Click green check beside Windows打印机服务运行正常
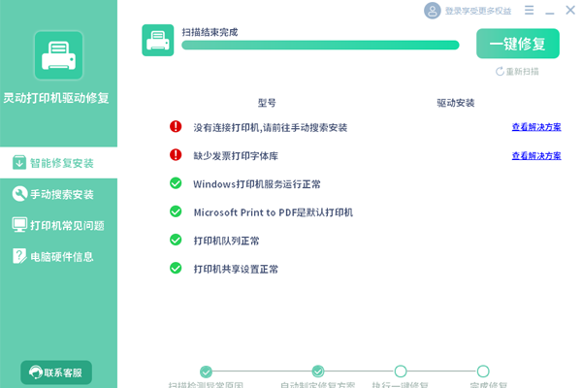Image resolution: width=582 pixels, height=388 pixels. pyautogui.click(x=176, y=182)
